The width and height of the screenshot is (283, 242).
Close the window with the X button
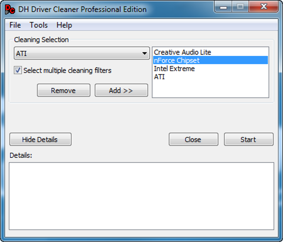pos(264,7)
